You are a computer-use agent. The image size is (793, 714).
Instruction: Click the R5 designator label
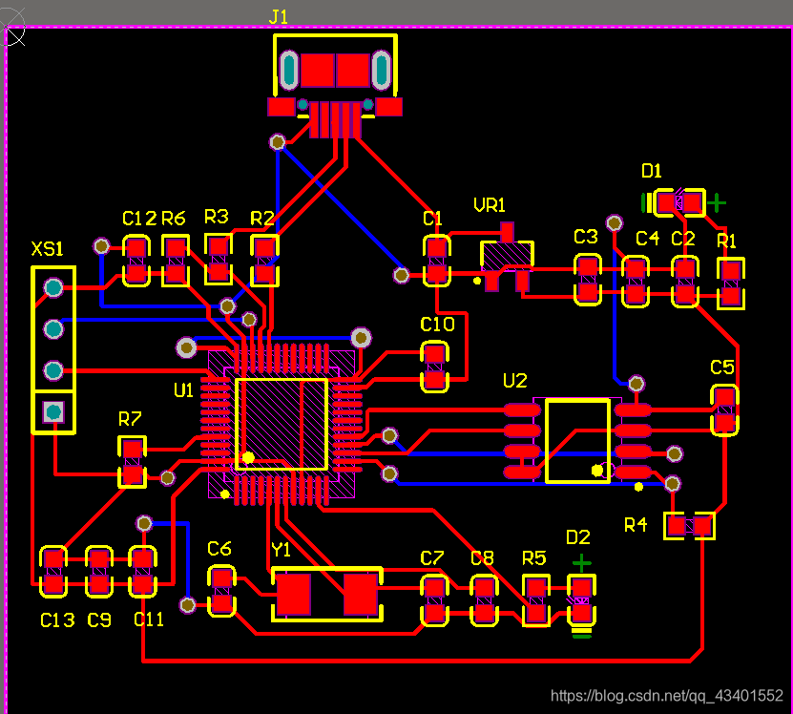click(x=534, y=558)
